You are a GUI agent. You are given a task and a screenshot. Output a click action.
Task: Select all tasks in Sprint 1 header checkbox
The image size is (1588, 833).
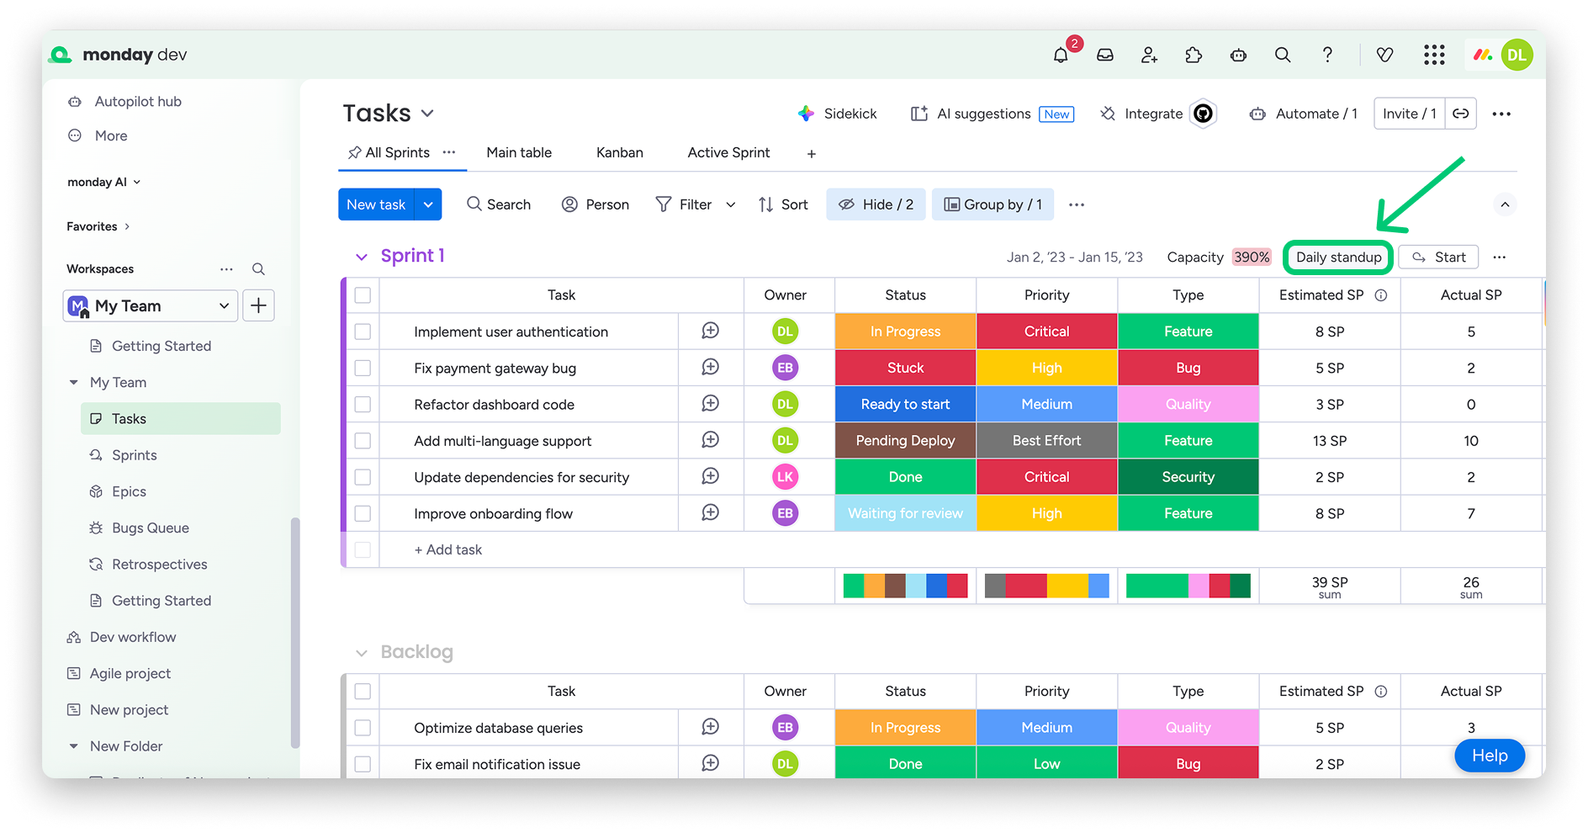363,295
